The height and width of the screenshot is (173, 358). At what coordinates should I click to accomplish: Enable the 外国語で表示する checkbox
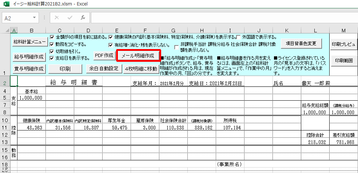238,37
